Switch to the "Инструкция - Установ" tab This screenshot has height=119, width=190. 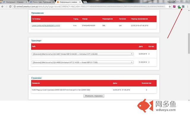[x=15, y=2]
